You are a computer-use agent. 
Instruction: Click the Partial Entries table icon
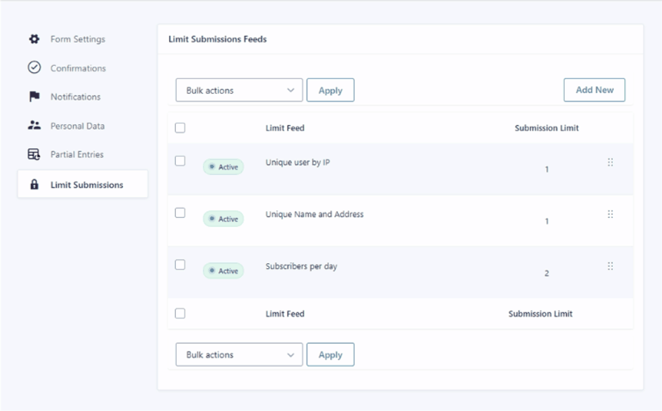(x=34, y=154)
